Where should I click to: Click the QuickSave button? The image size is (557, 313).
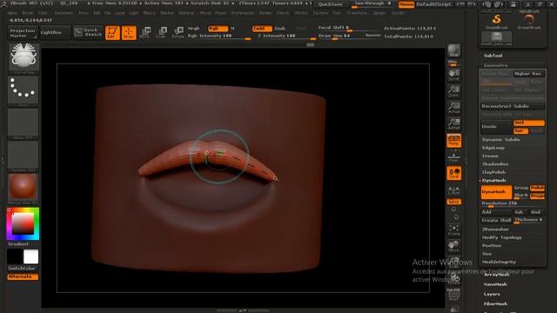click(x=331, y=4)
